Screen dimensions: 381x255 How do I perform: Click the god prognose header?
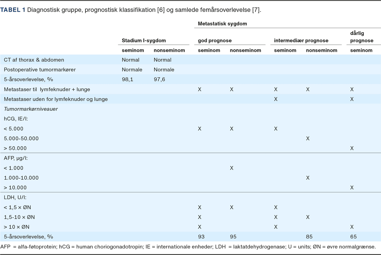(x=215, y=41)
